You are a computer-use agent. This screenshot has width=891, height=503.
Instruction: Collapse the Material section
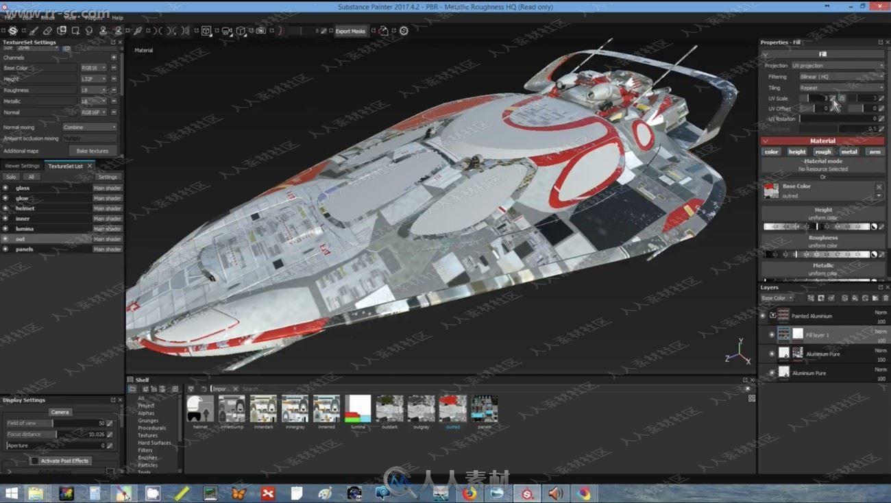pyautogui.click(x=766, y=141)
